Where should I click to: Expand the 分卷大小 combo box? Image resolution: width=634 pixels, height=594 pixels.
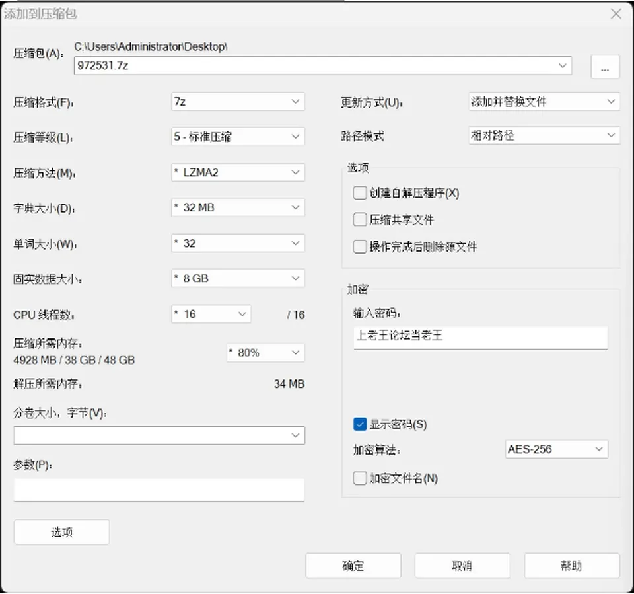[x=159, y=435]
